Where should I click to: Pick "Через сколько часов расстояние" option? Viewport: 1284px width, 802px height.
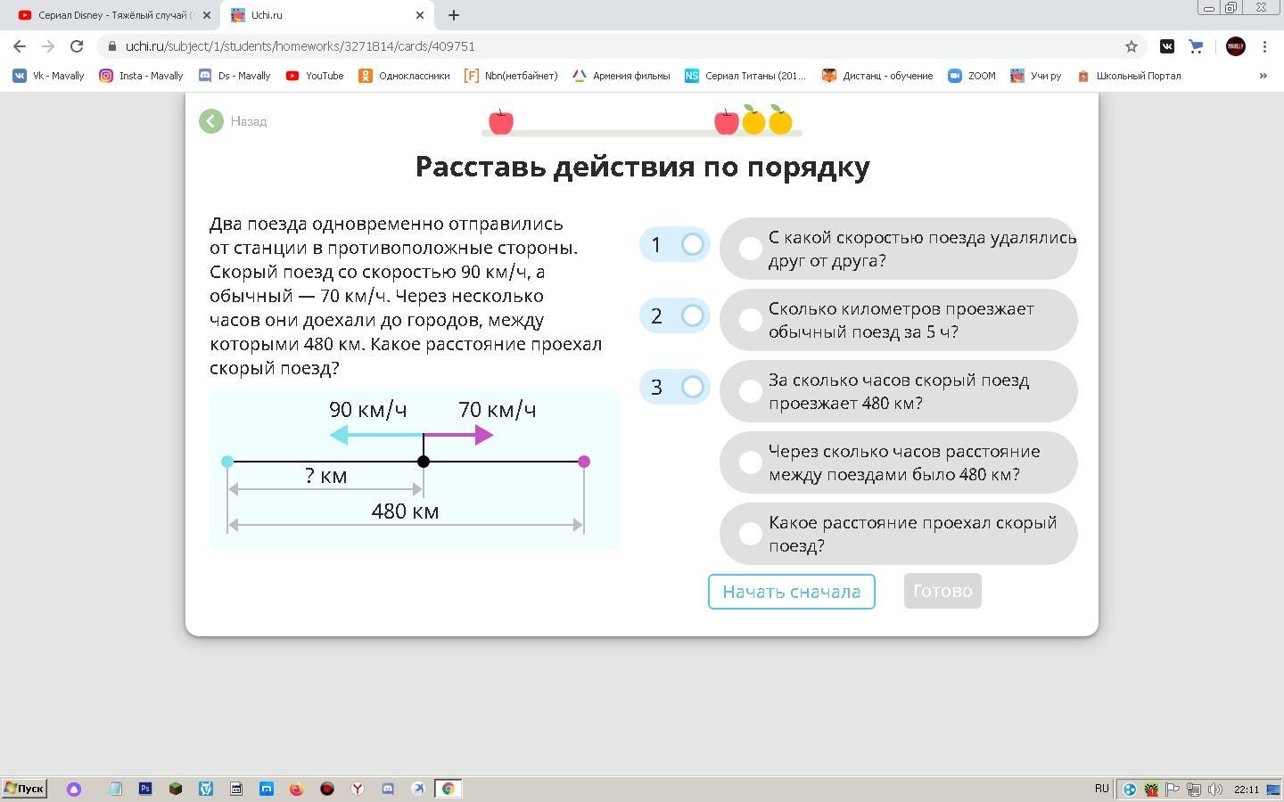tap(899, 462)
